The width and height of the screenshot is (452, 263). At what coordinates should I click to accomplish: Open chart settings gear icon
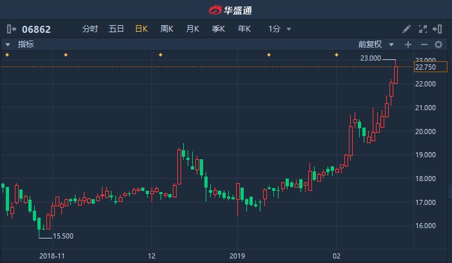coord(438,44)
